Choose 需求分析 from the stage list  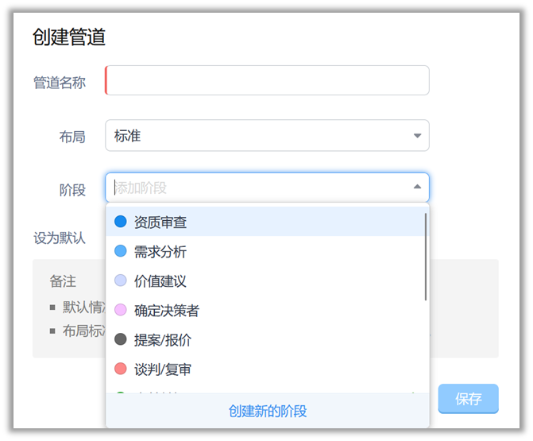pos(160,252)
